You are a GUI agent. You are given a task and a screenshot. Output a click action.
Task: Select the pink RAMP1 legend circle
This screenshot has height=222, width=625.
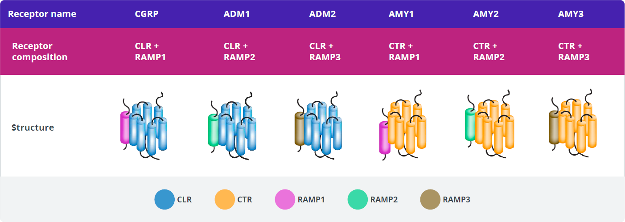point(285,200)
